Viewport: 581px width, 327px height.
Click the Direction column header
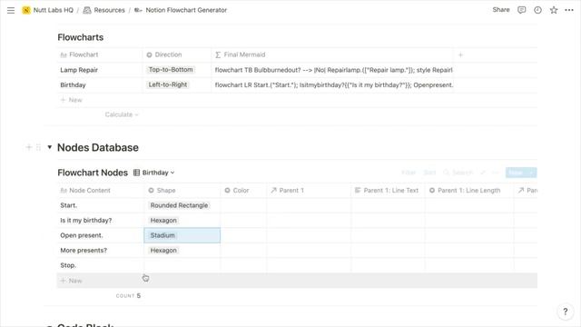(177, 54)
